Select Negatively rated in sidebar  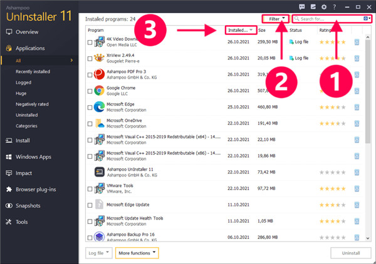pos(32,104)
